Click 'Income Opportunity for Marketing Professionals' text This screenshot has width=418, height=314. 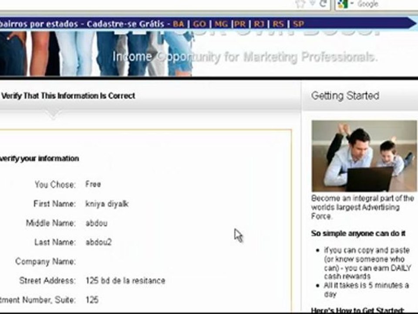(245, 57)
